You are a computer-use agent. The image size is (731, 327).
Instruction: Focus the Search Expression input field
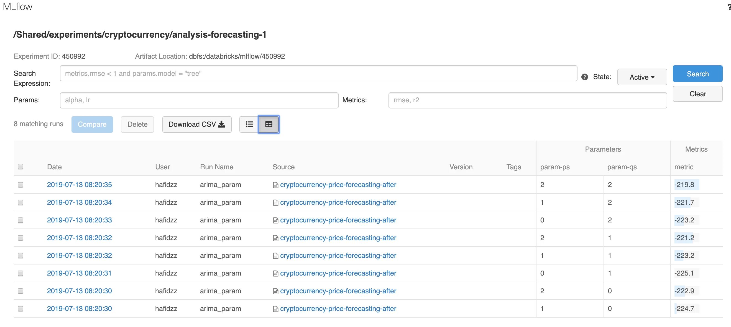(x=318, y=73)
